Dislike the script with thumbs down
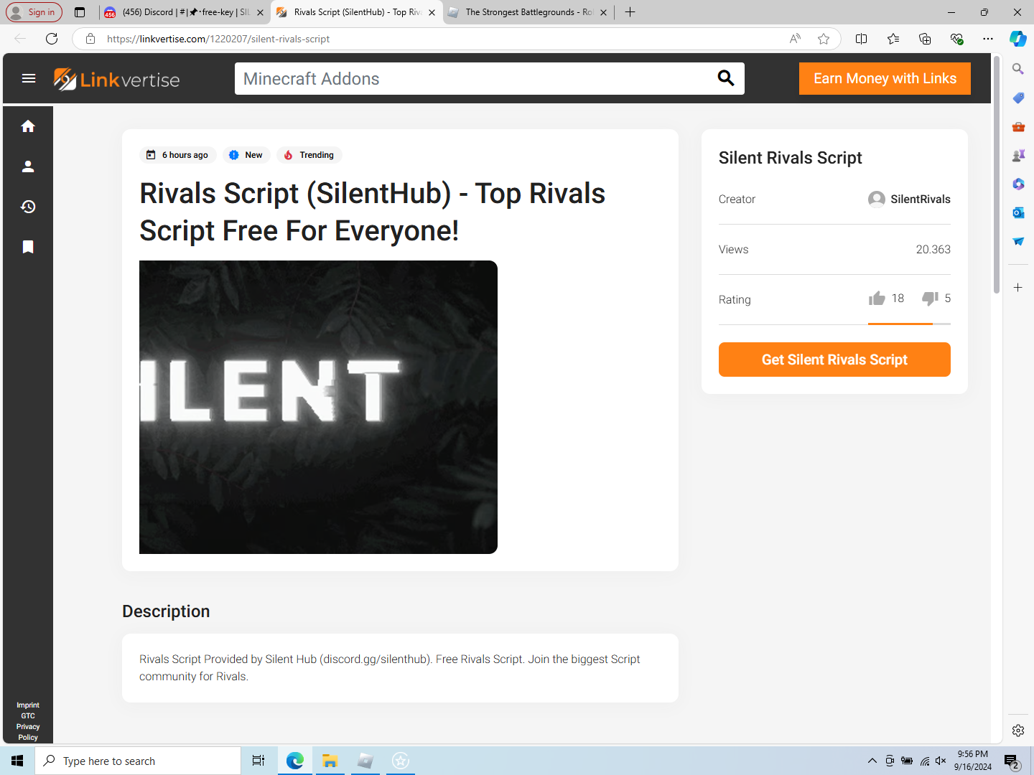Image resolution: width=1034 pixels, height=775 pixels. (x=930, y=299)
